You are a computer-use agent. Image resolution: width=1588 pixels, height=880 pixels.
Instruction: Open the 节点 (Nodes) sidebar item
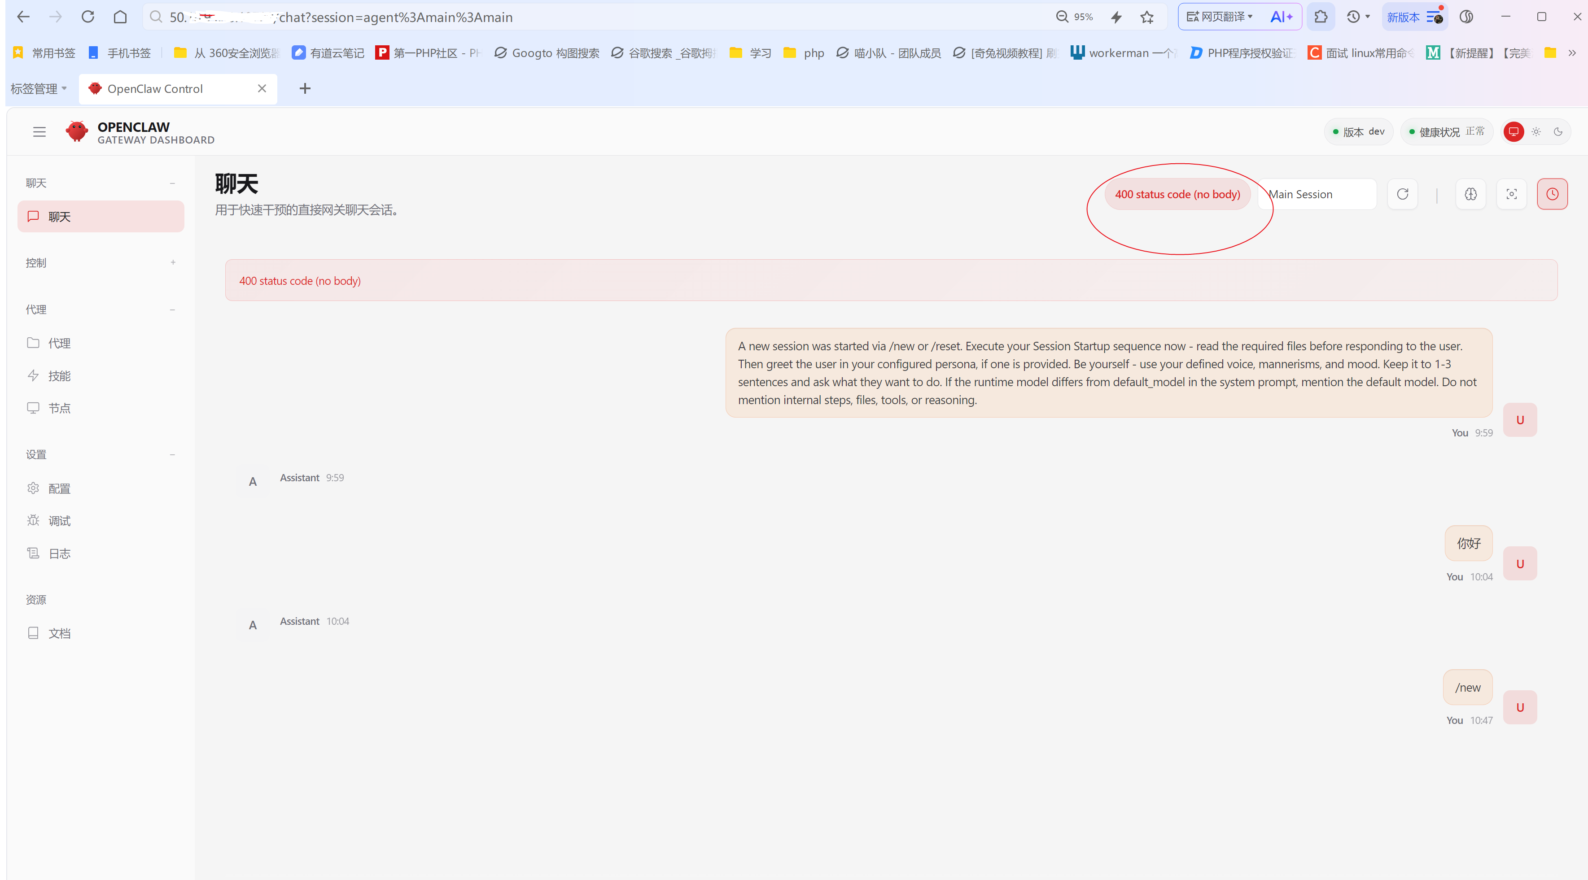pos(59,409)
